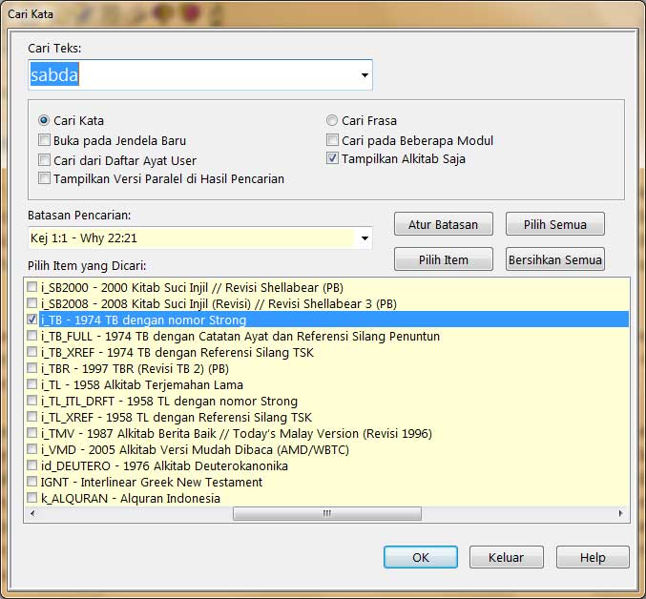Uncheck Tampilkan Alkitab Saja
The width and height of the screenshot is (646, 599).
point(332,158)
